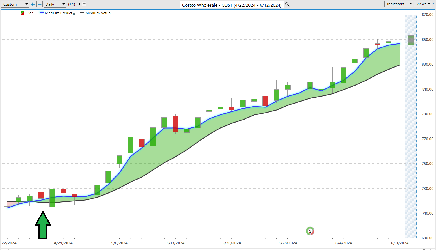This screenshot has height=250, width=436.
Task: Click the 710.00 price axis label
Action: (427, 213)
